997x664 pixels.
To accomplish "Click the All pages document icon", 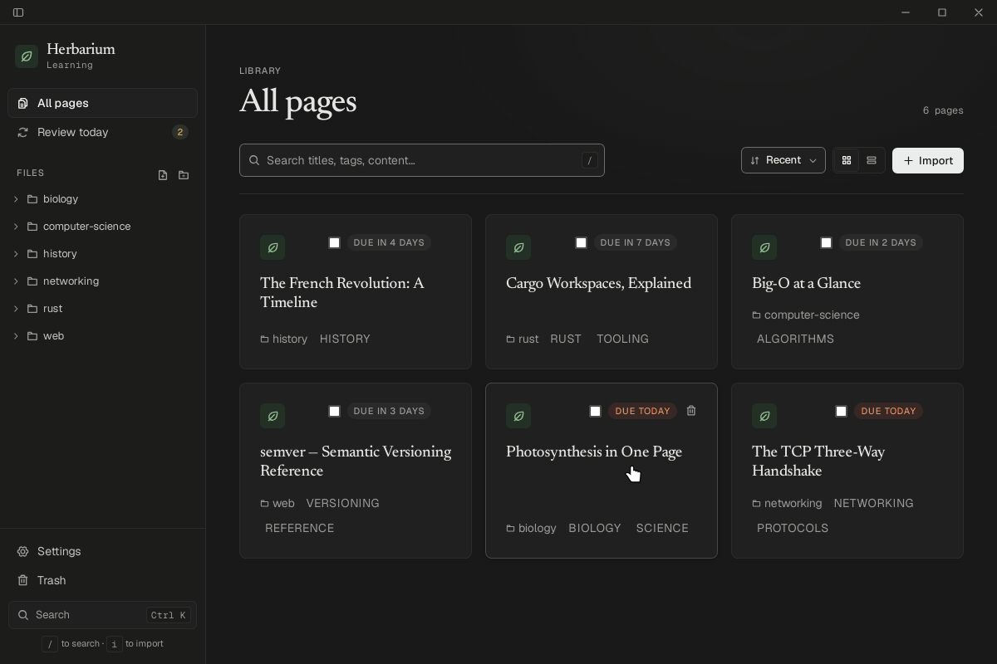I will pos(23,103).
